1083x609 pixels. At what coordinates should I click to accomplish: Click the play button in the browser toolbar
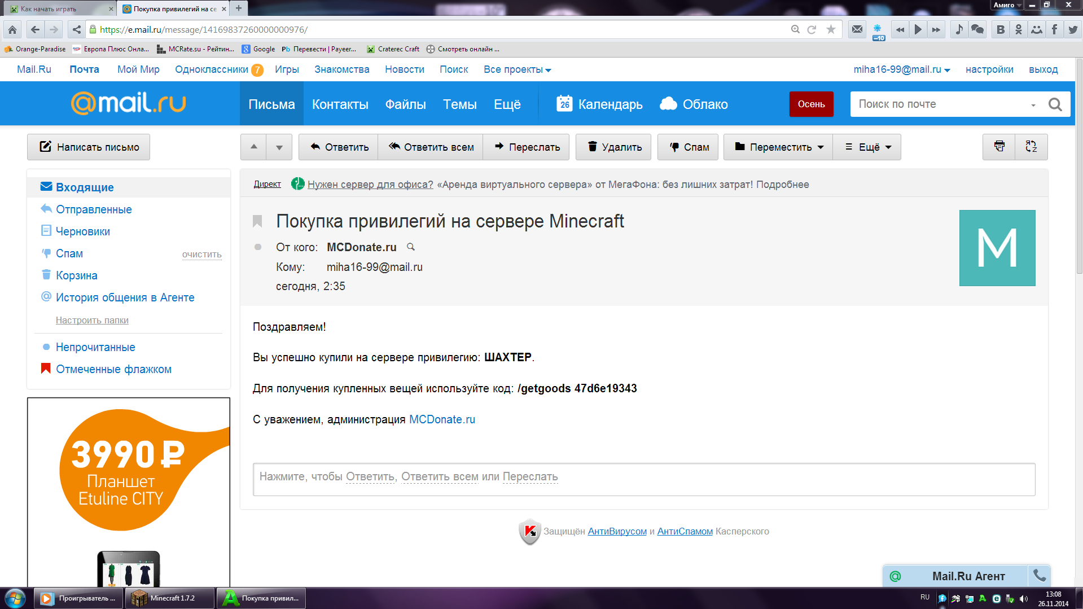point(918,29)
